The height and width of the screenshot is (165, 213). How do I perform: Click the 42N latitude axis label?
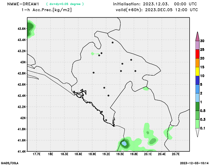(23, 118)
